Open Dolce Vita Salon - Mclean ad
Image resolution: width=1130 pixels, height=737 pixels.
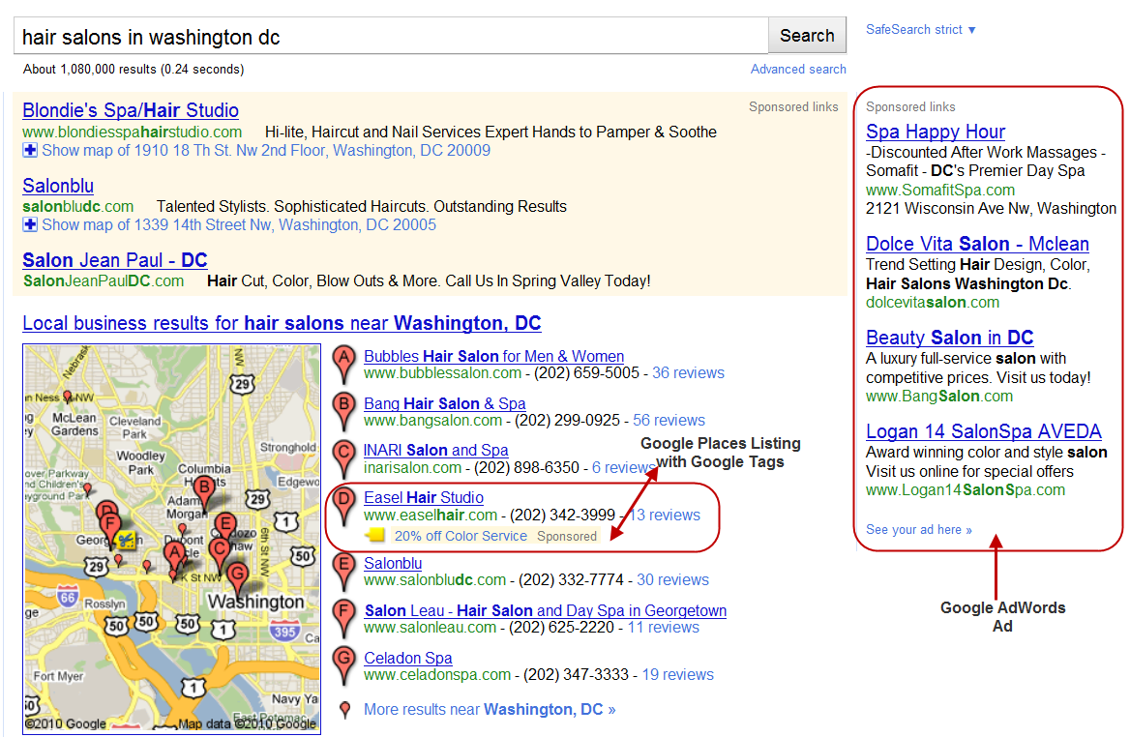point(977,245)
